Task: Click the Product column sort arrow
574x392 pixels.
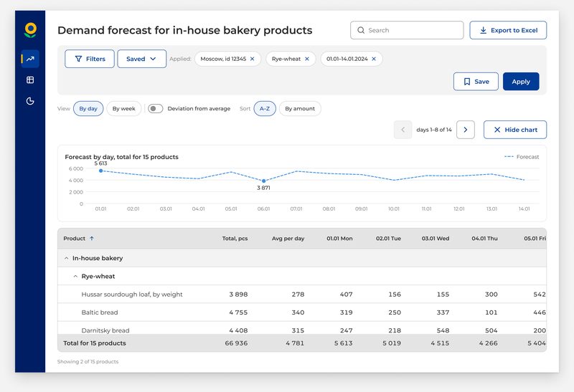Action: point(92,239)
